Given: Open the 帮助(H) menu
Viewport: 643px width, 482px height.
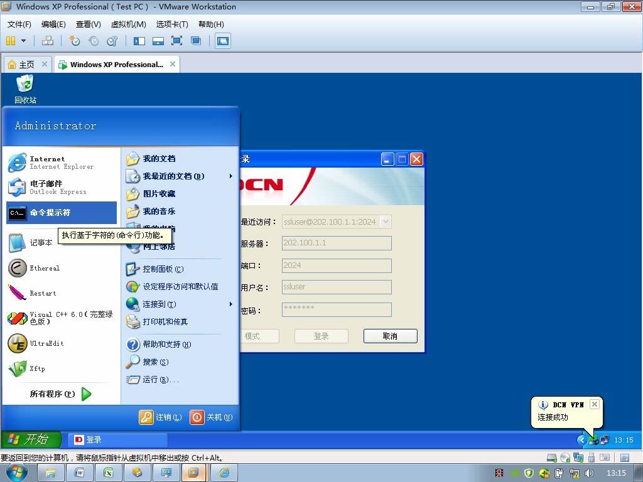Looking at the screenshot, I should [x=211, y=24].
